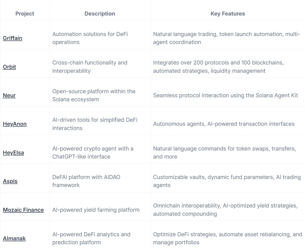
Task: Open the Griffain project link
Action: [13, 38]
